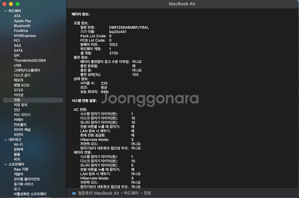Click 전원 in the bottom path bar
This screenshot has height=198, width=299.
tap(147, 193)
